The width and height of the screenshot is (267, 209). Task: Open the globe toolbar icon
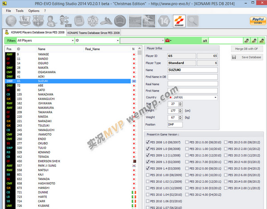point(11,21)
